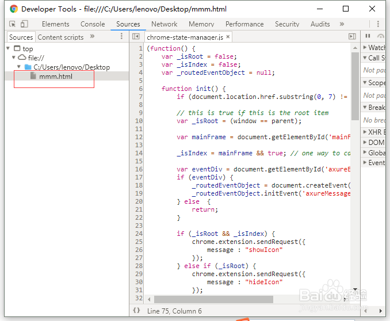
Task: Click the Line 75, Column 6 status text
Action: tap(174, 311)
